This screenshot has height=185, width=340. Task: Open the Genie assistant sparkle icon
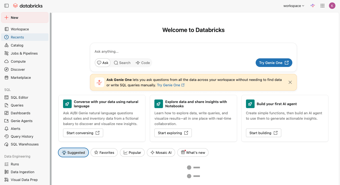point(313,6)
